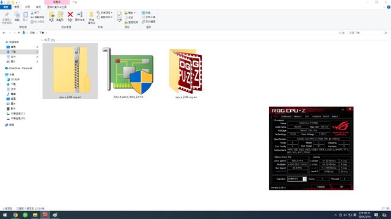Image resolution: width=391 pixels, height=219 pixels.
Task: Open the New item dropdown
Action: [104, 13]
